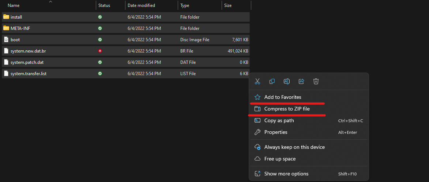Viewport: 429px width, 182px height.
Task: Click the Type column header
Action: pos(185,5)
